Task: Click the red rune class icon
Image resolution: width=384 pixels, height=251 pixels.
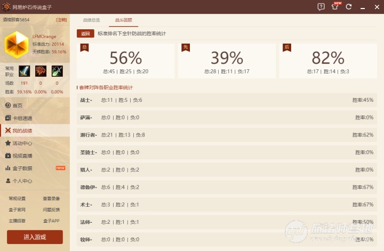Action: click(41, 71)
